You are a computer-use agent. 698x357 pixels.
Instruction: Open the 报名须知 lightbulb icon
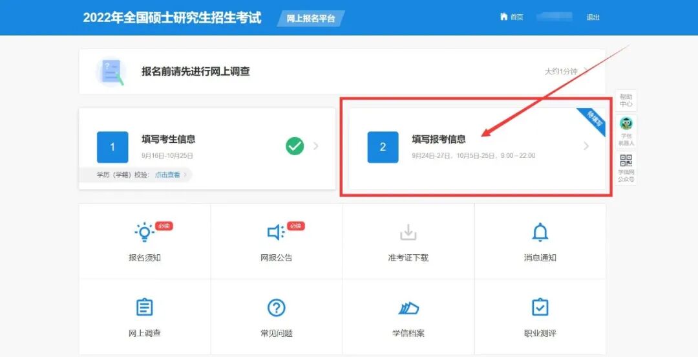coord(144,232)
